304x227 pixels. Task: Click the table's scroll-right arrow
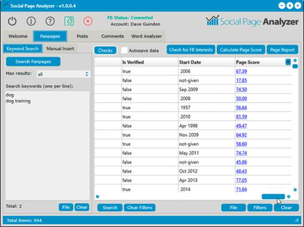pos(289,197)
